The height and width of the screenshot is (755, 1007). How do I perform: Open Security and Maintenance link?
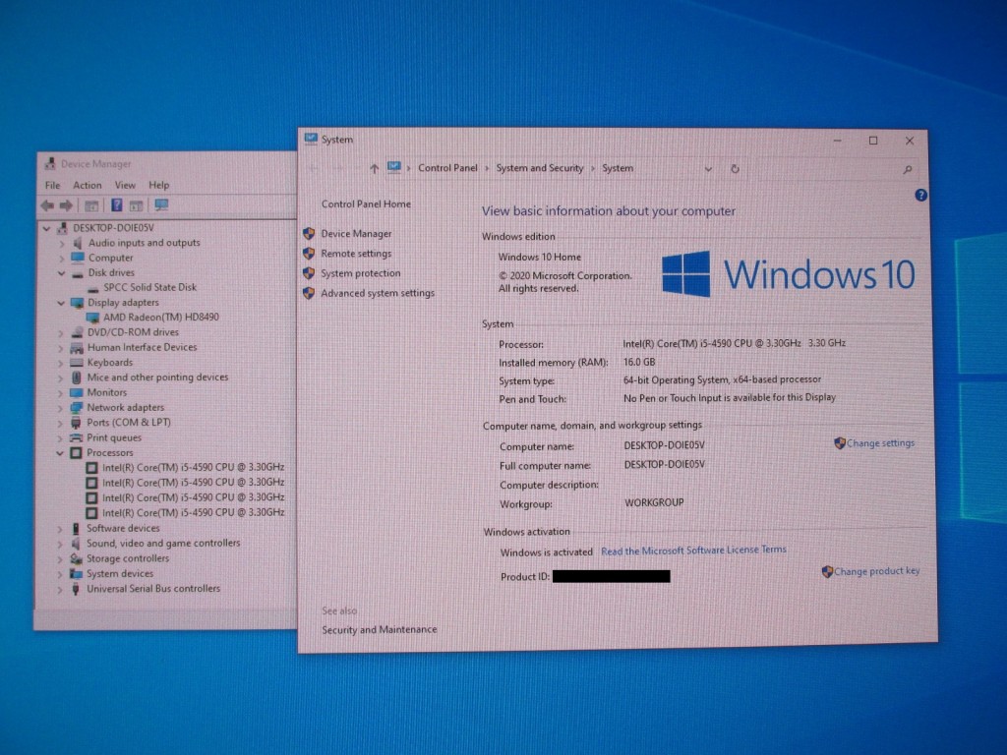(380, 630)
